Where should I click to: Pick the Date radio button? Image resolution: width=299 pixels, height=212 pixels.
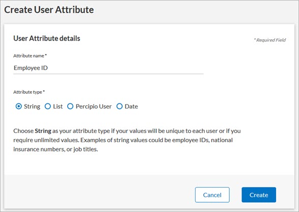pyautogui.click(x=119, y=107)
